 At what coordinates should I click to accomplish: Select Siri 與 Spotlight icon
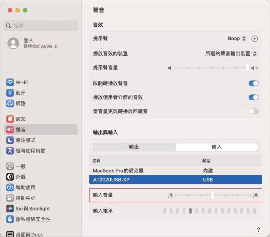click(10, 208)
